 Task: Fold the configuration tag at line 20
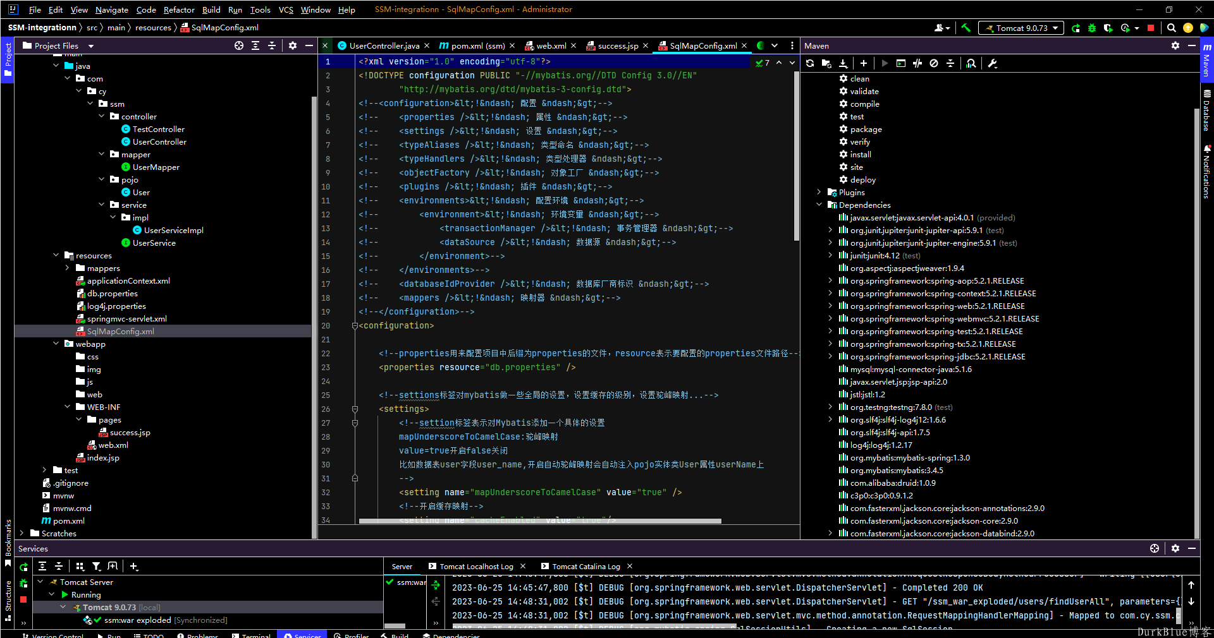(x=355, y=325)
